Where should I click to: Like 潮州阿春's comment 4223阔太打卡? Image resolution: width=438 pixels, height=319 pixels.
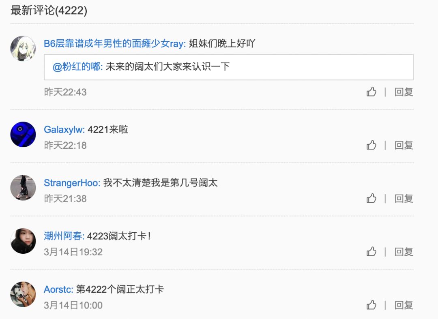pos(371,251)
